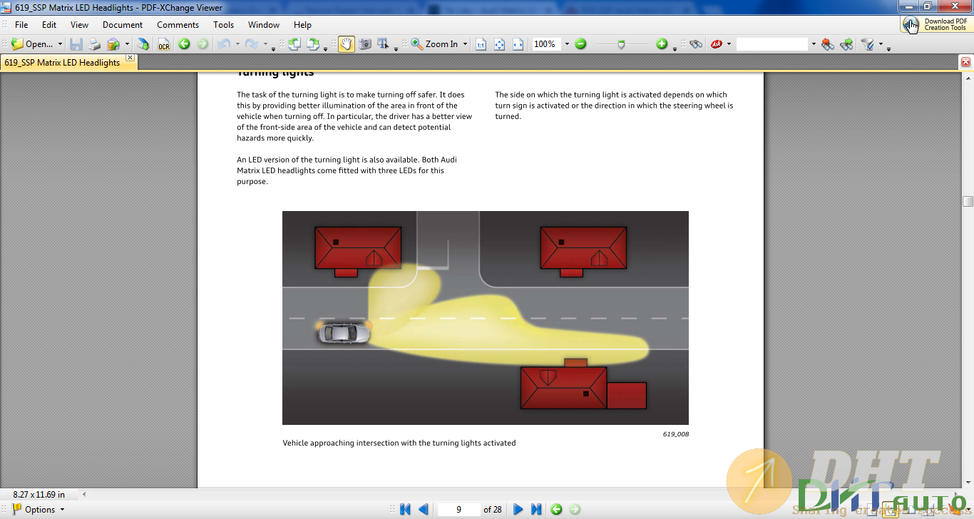Open zoom percentage dropdown list
974x519 pixels.
(x=567, y=44)
